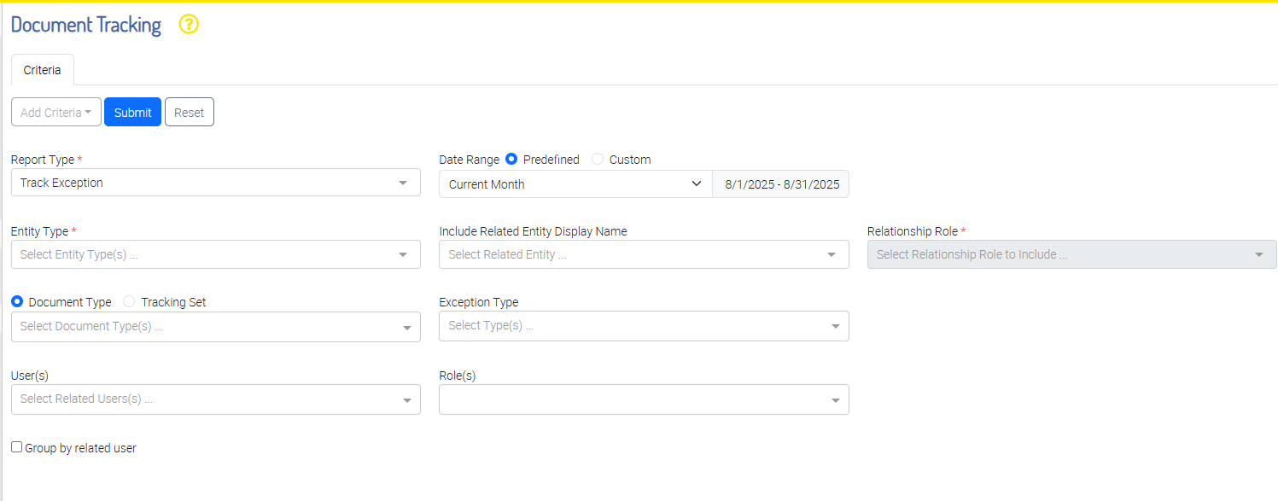
Task: Reset the criteria form
Action: (190, 112)
